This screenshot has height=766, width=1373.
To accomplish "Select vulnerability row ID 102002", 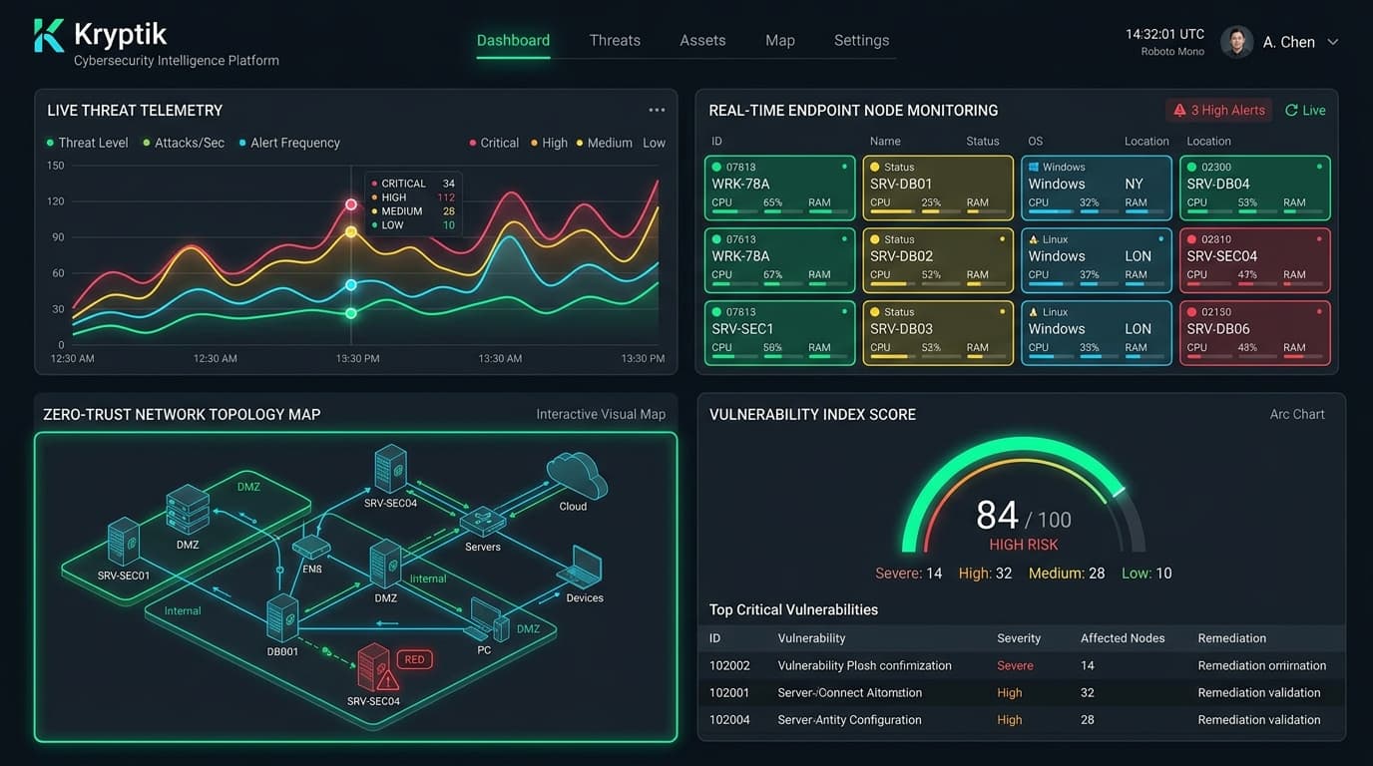I will [1022, 665].
